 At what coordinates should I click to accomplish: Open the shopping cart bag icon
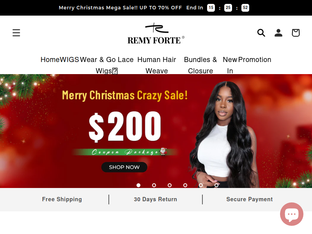click(296, 33)
